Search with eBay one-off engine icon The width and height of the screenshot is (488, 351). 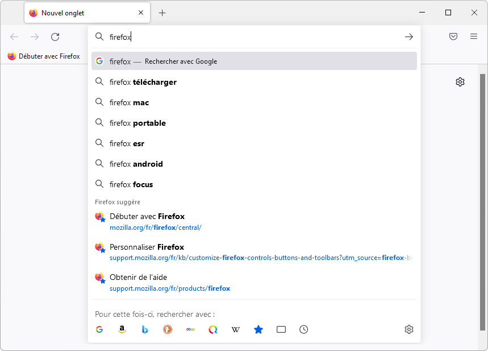(190, 329)
